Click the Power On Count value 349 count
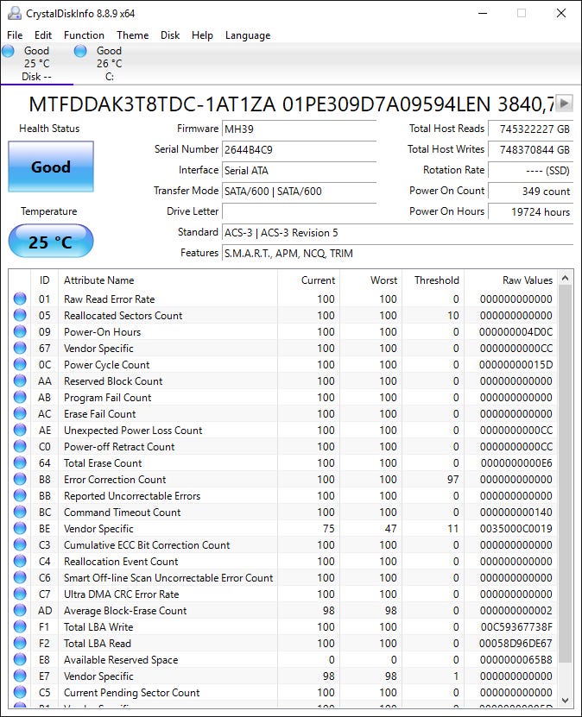The height and width of the screenshot is (717, 582). [531, 192]
